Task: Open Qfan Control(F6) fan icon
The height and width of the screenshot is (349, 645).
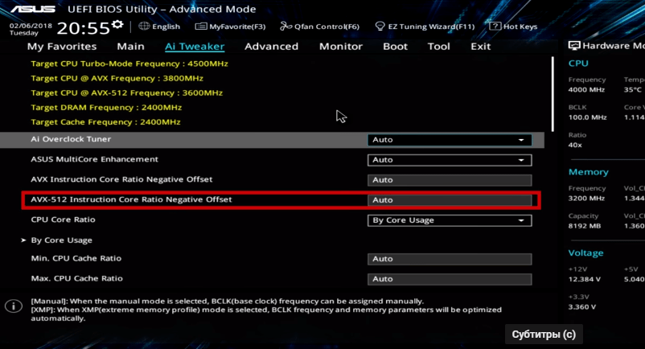Action: point(287,27)
